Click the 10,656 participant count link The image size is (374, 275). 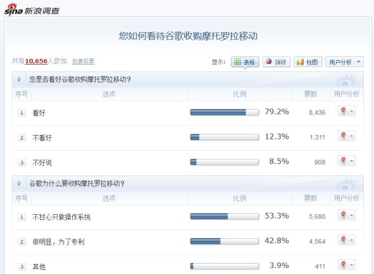[36, 61]
